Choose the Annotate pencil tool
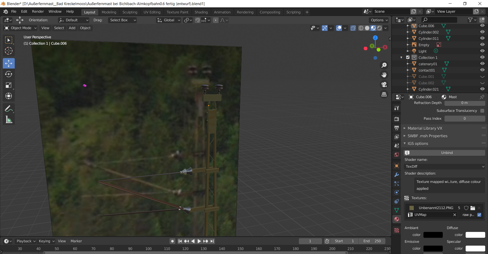This screenshot has height=254, width=488. tap(9, 109)
